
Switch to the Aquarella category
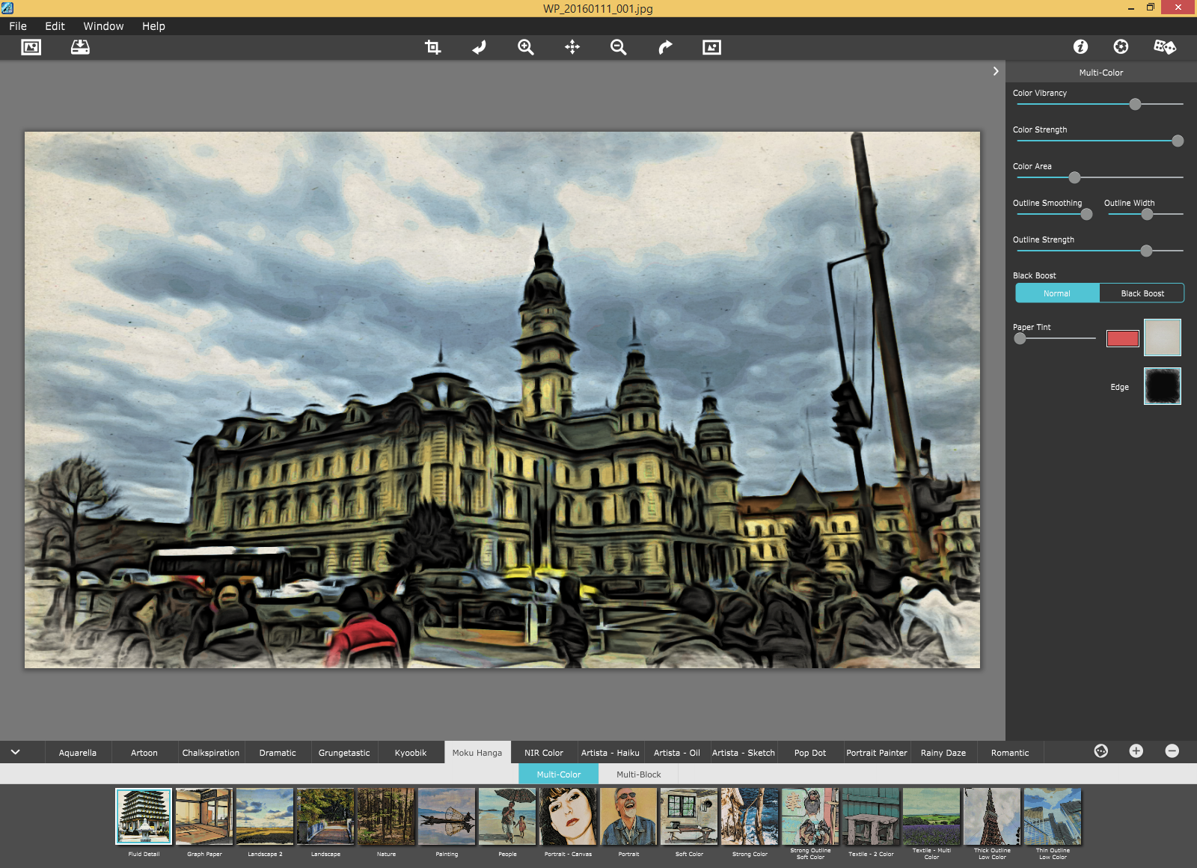(x=78, y=753)
